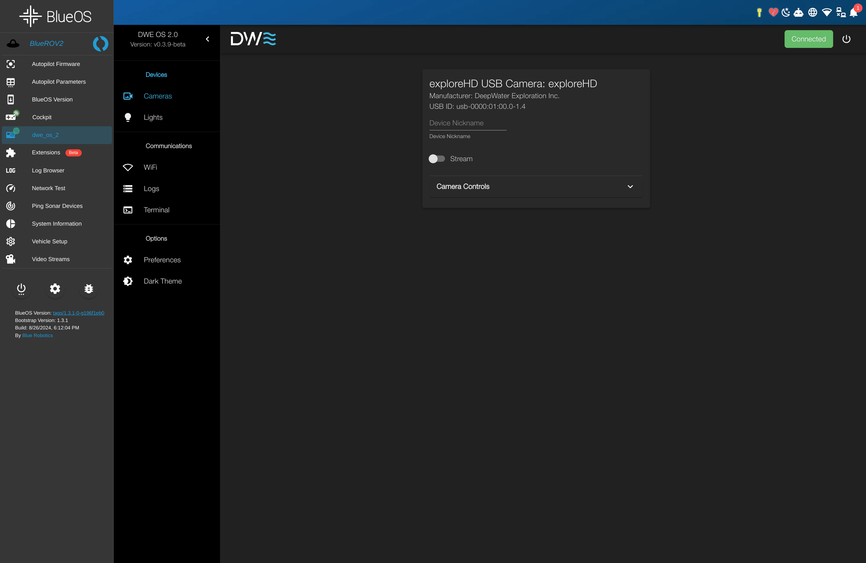Open the Lights devices page
This screenshot has width=866, height=563.
(x=153, y=117)
